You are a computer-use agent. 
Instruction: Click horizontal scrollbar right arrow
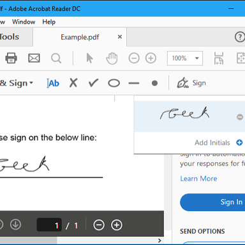point(160,241)
